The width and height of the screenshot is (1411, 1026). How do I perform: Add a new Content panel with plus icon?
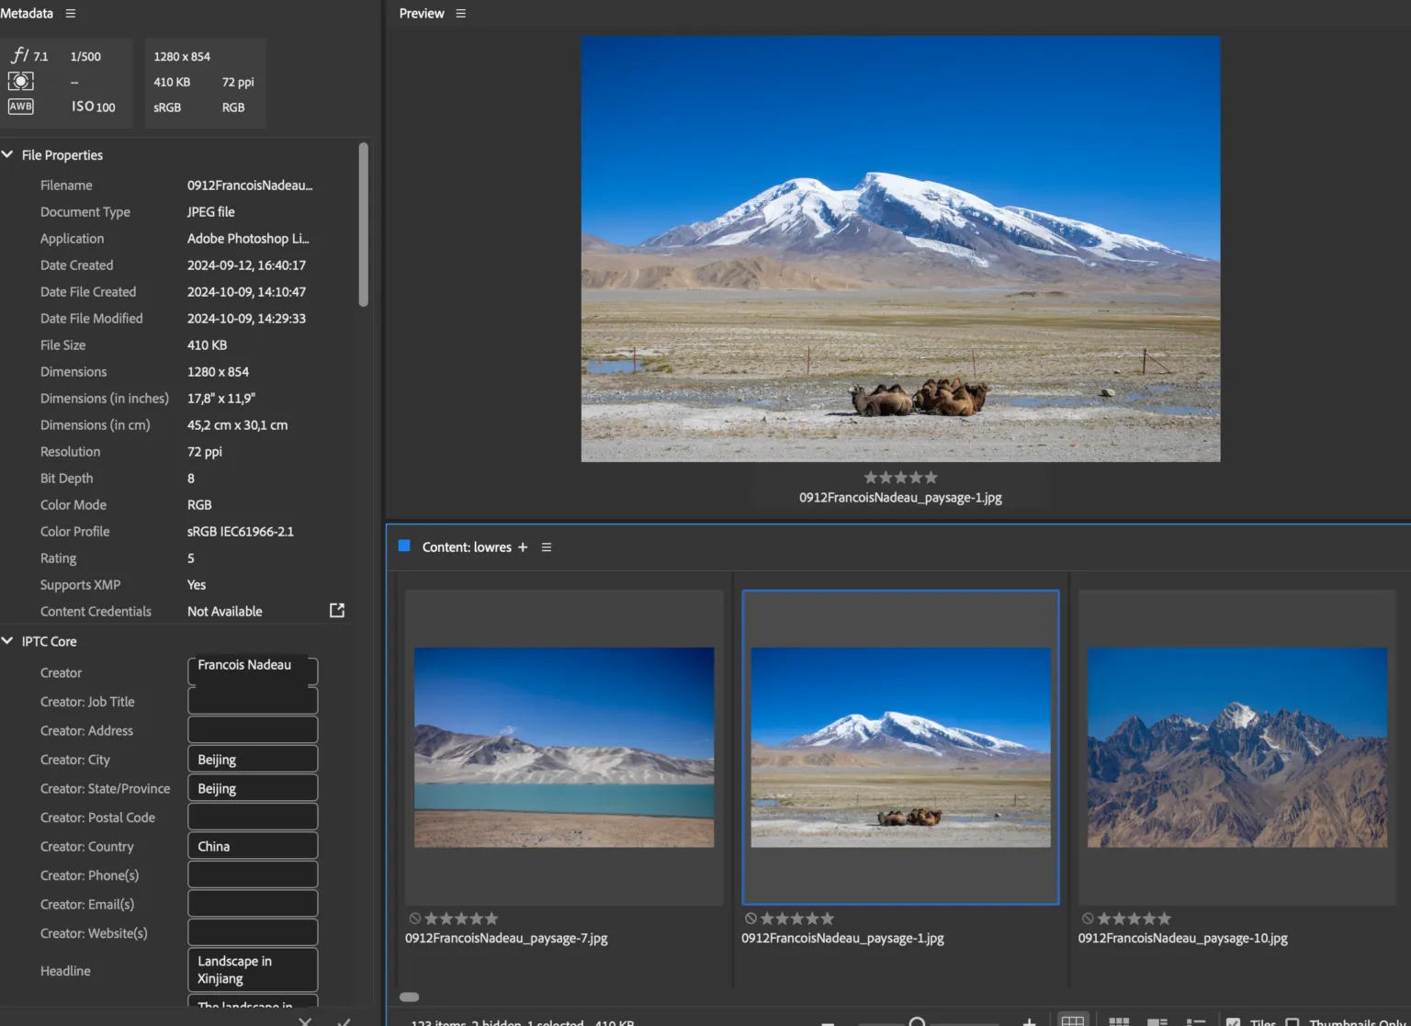coord(523,547)
